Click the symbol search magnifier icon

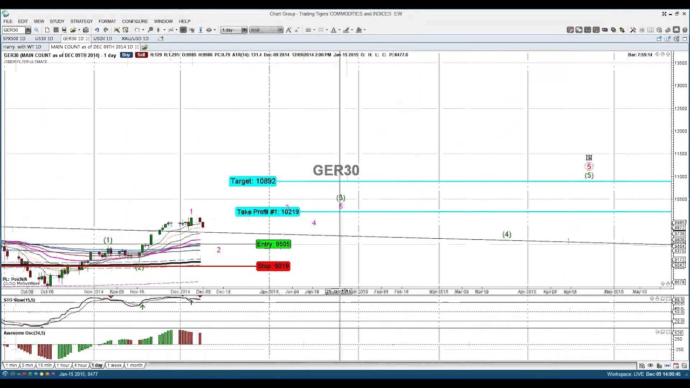(36, 30)
